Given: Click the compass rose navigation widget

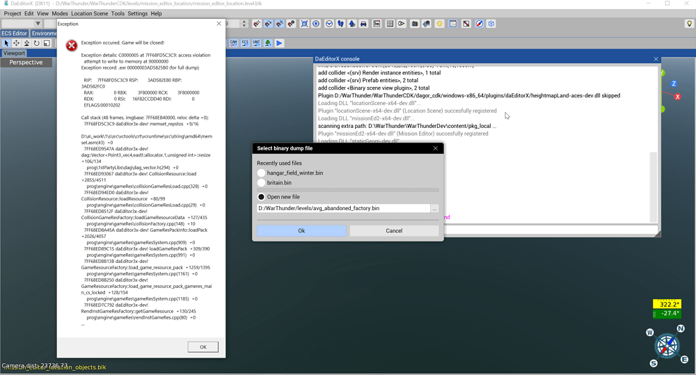Looking at the screenshot, I should pyautogui.click(x=667, y=346).
